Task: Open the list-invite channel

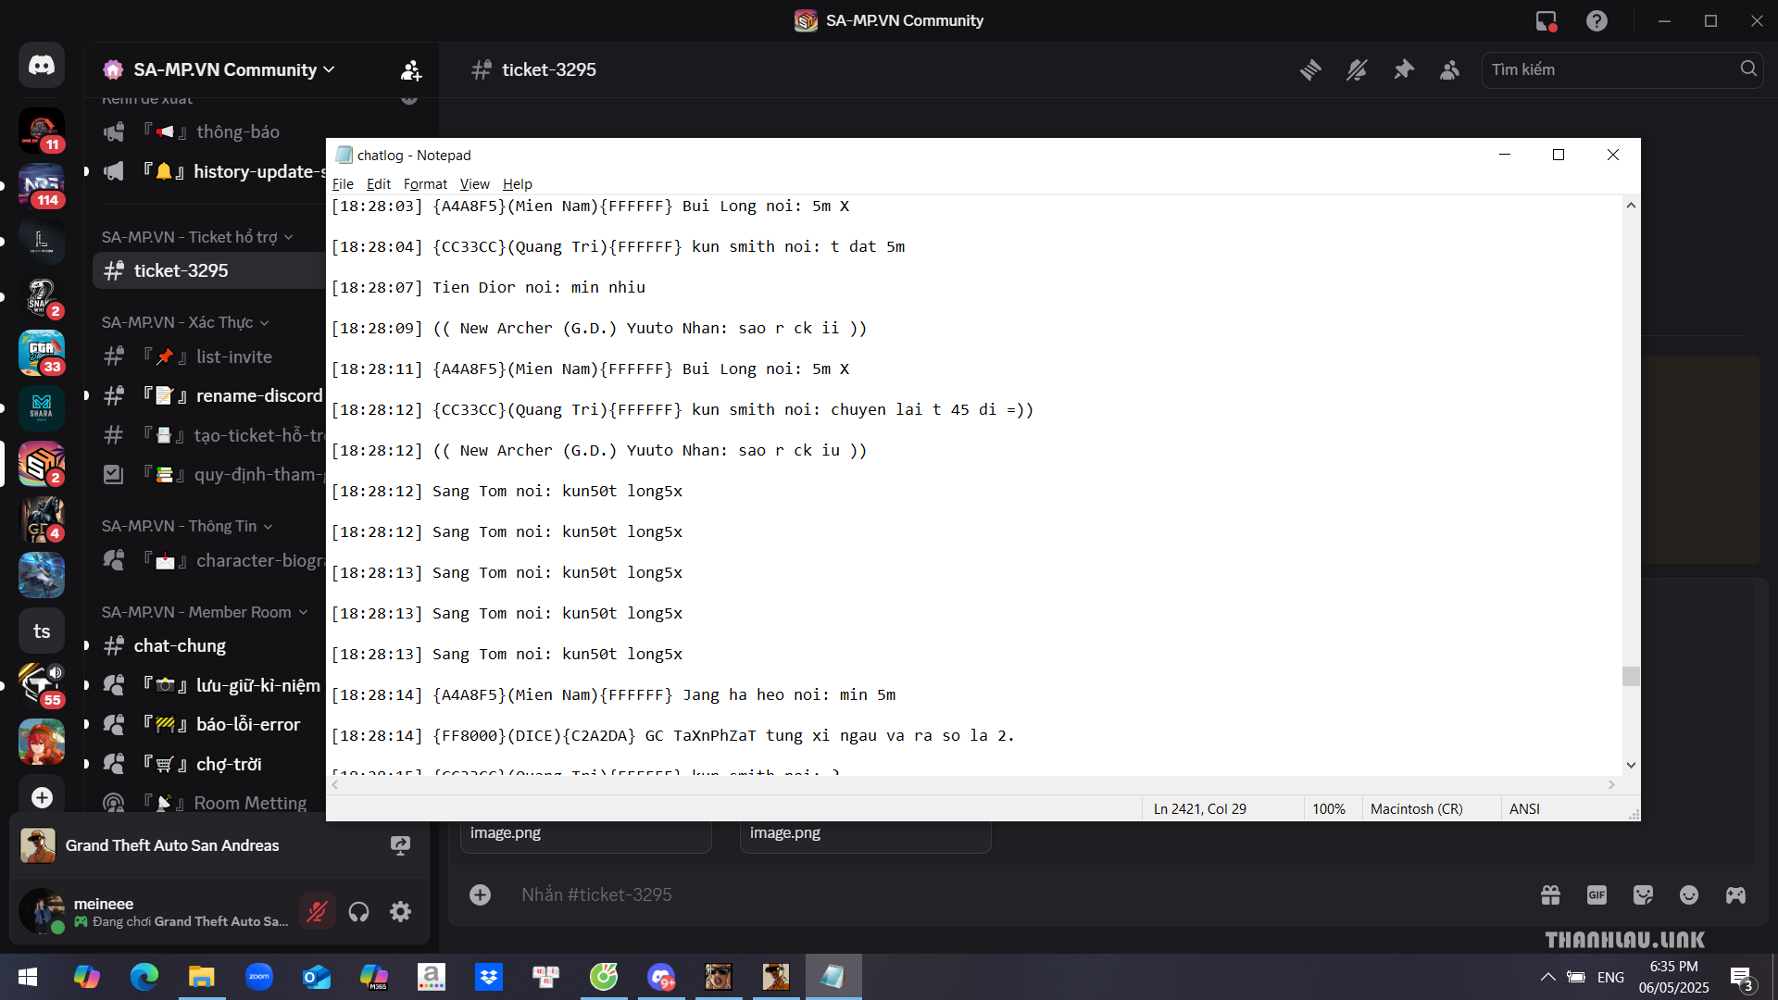Action: pyautogui.click(x=209, y=356)
